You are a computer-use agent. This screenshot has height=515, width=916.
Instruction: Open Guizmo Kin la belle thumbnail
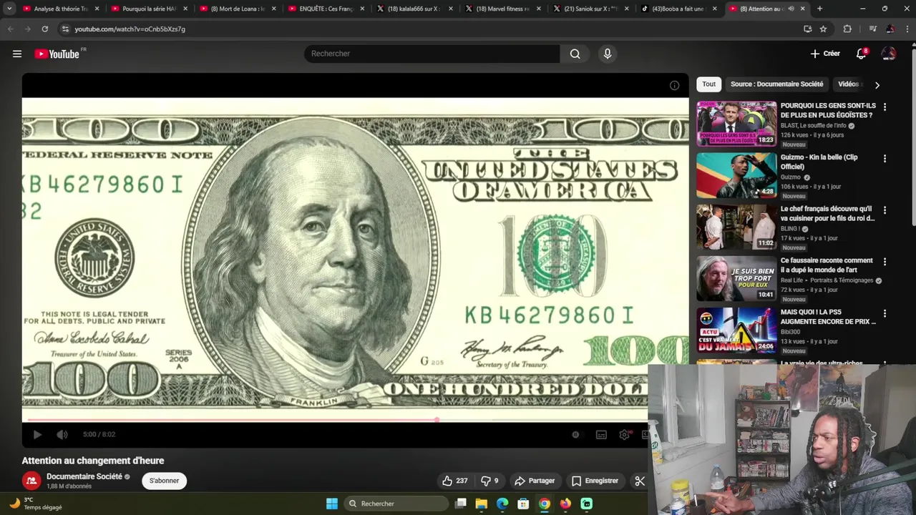point(736,175)
